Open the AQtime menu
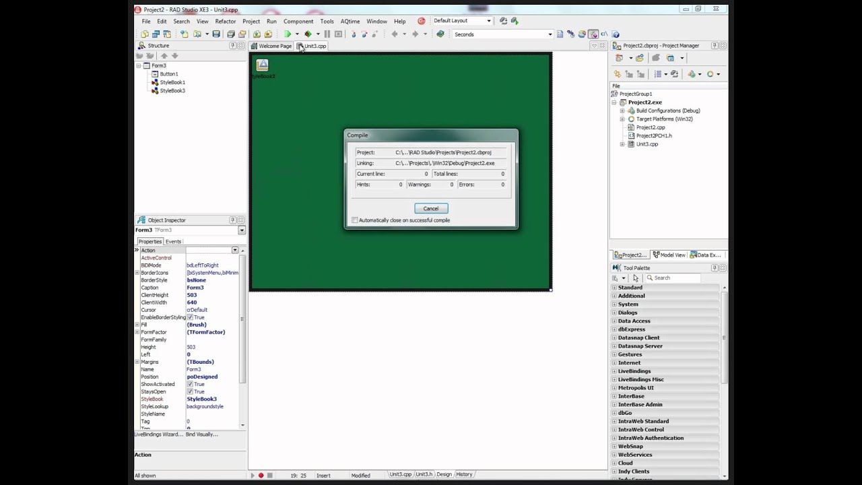862x485 pixels. point(350,21)
